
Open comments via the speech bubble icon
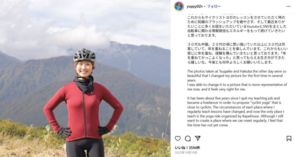pos(188,138)
